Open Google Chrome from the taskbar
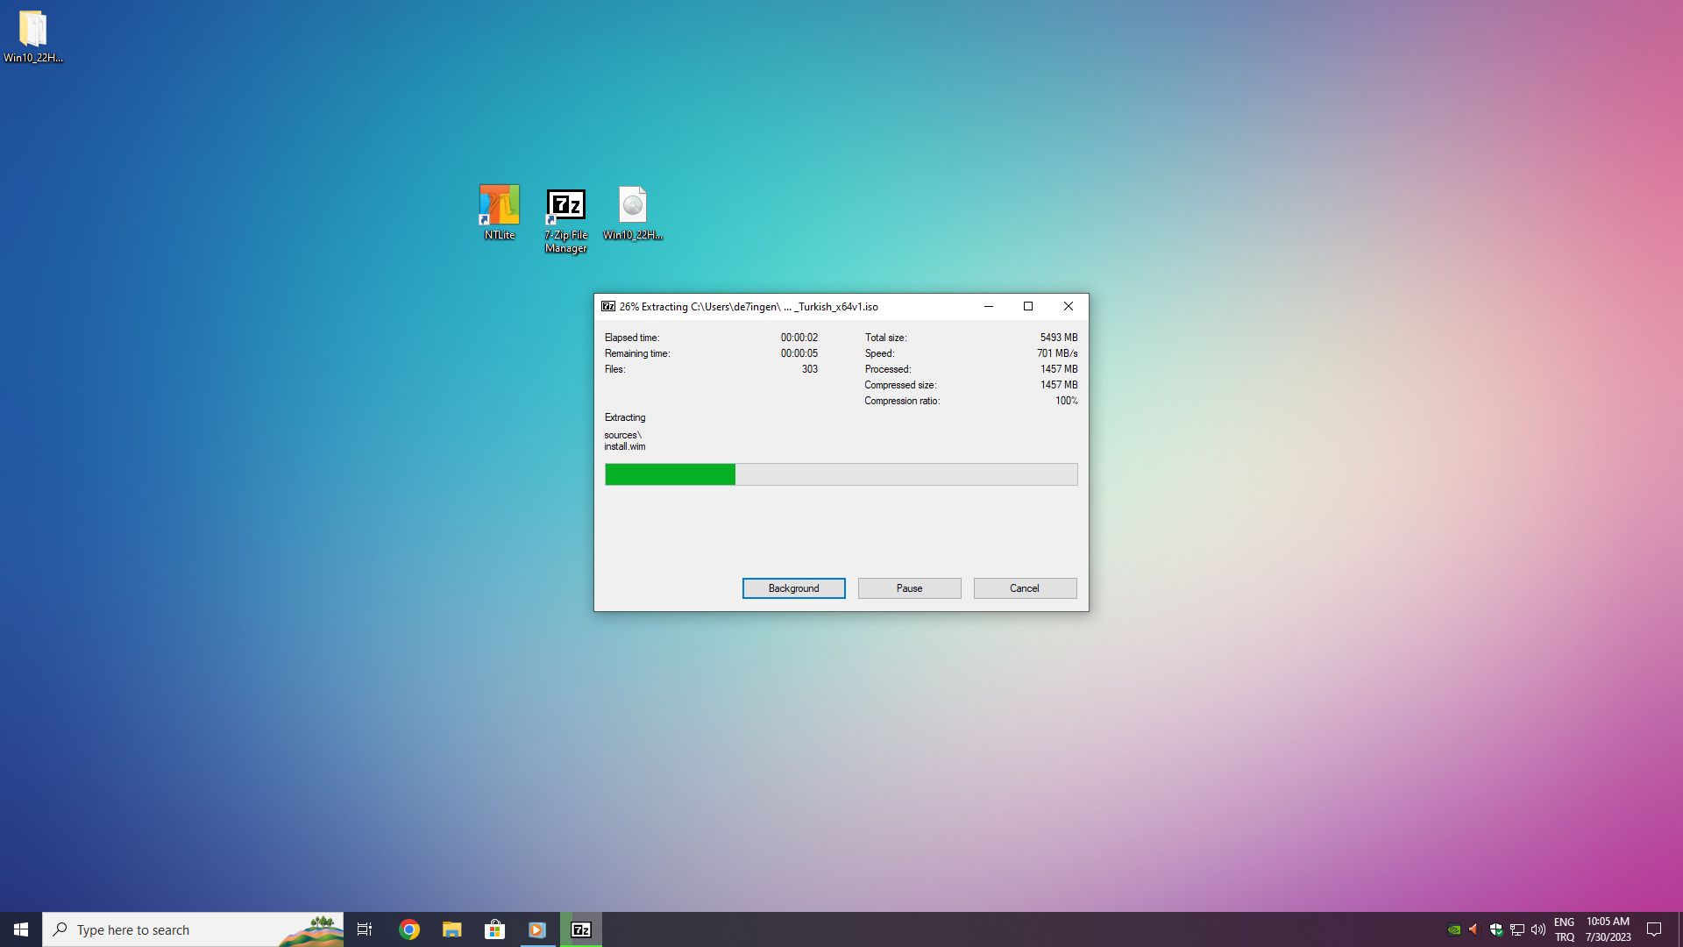1683x947 pixels. pos(409,929)
